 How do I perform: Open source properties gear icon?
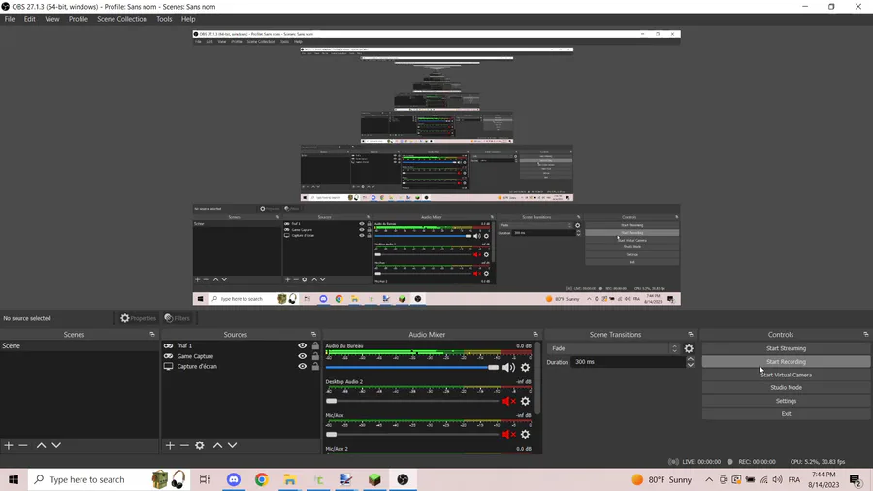199,445
